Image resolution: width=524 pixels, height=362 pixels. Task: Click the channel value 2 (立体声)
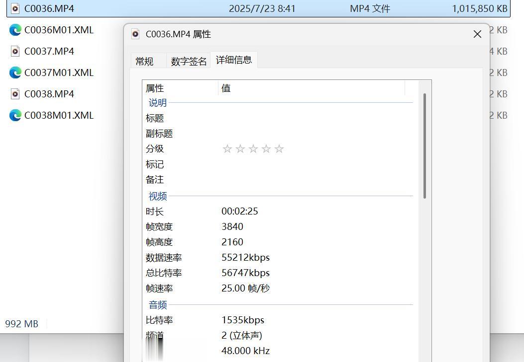tap(242, 335)
